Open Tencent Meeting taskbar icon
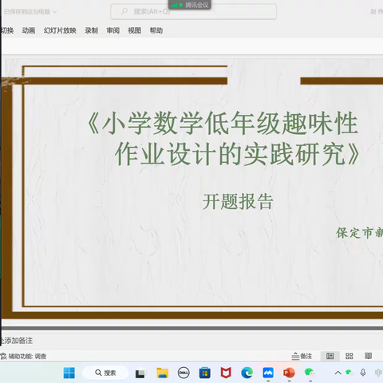This screenshot has height=383, width=383. pyautogui.click(x=268, y=373)
